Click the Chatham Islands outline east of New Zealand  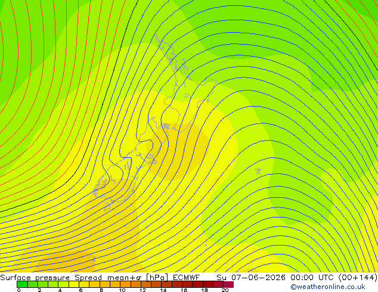point(258,171)
